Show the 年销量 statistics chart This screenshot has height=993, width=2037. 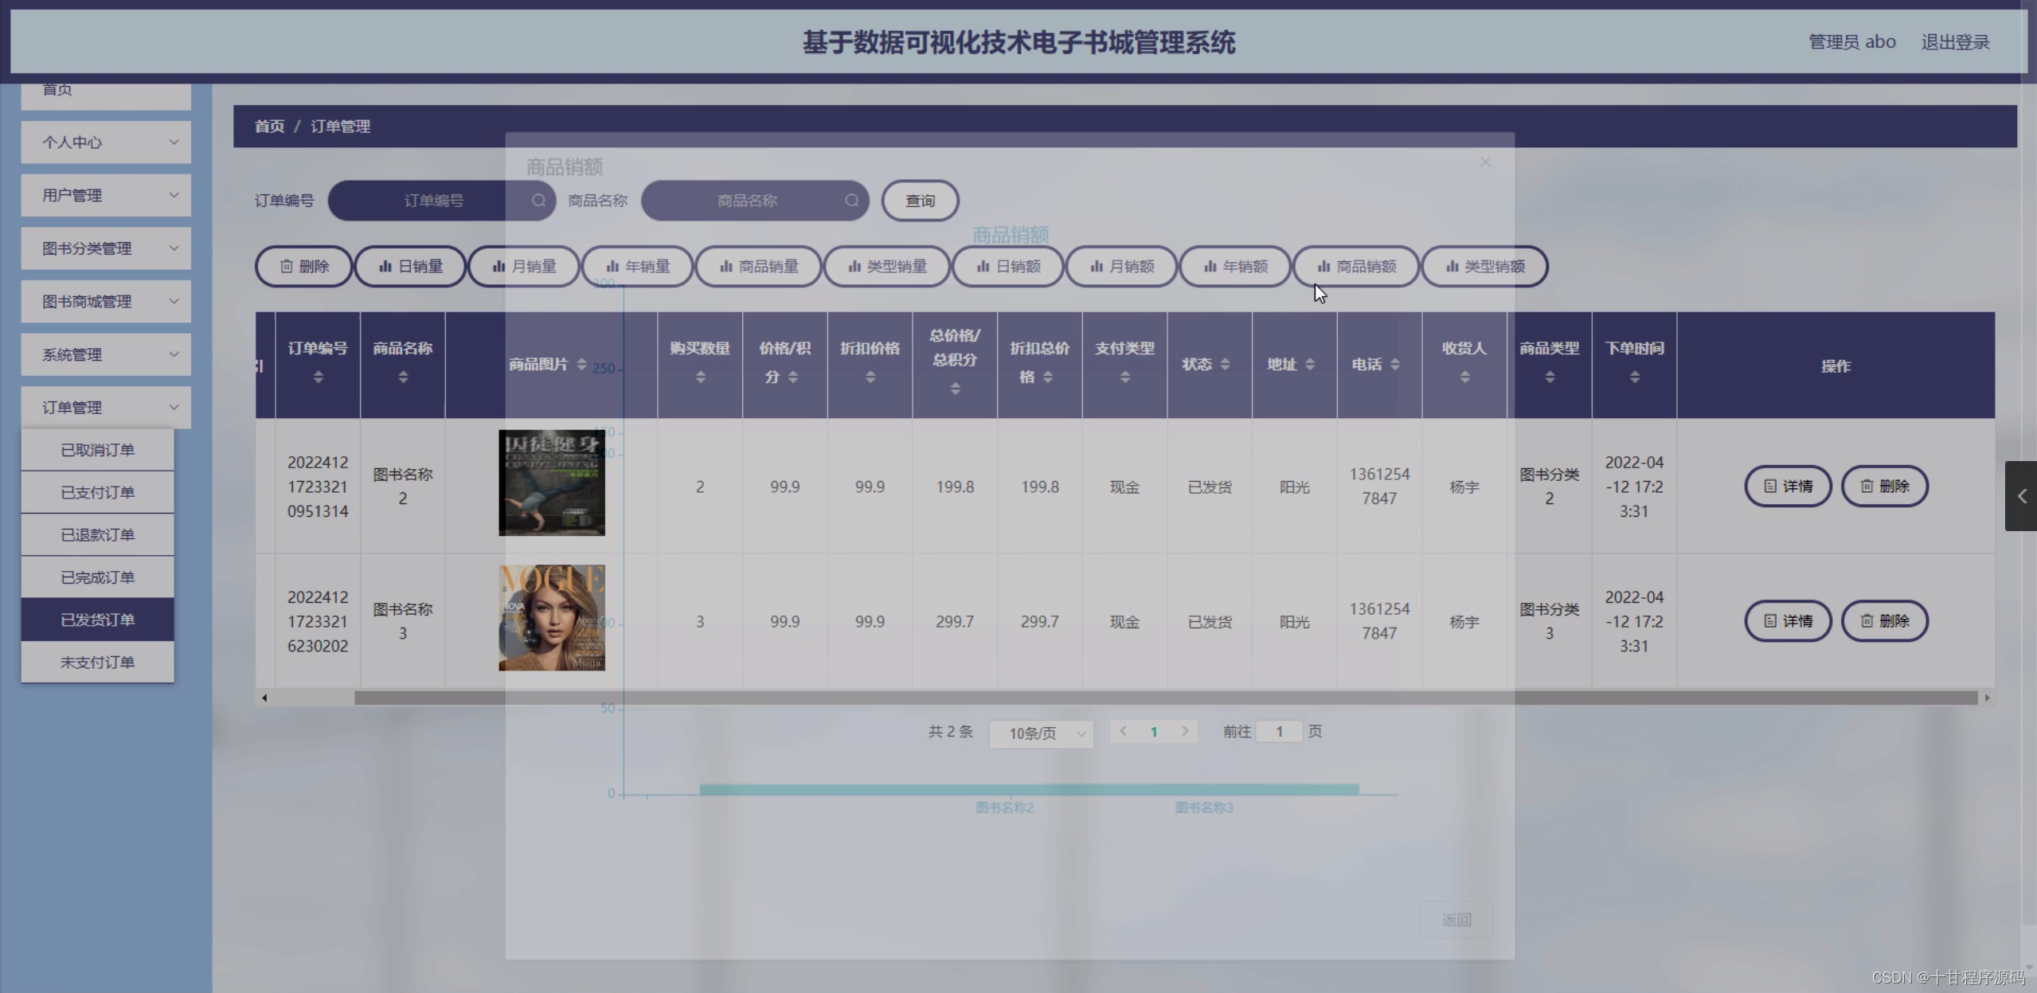(636, 266)
